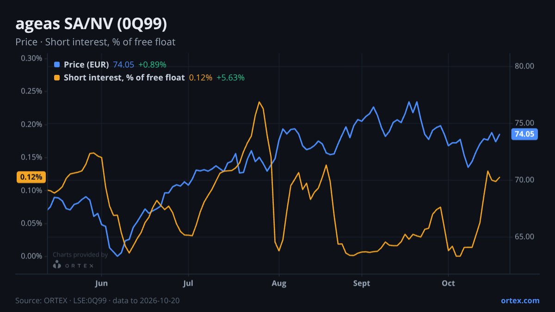The image size is (555, 312).
Task: Click the 0.15% left axis label
Action: click(x=31, y=157)
